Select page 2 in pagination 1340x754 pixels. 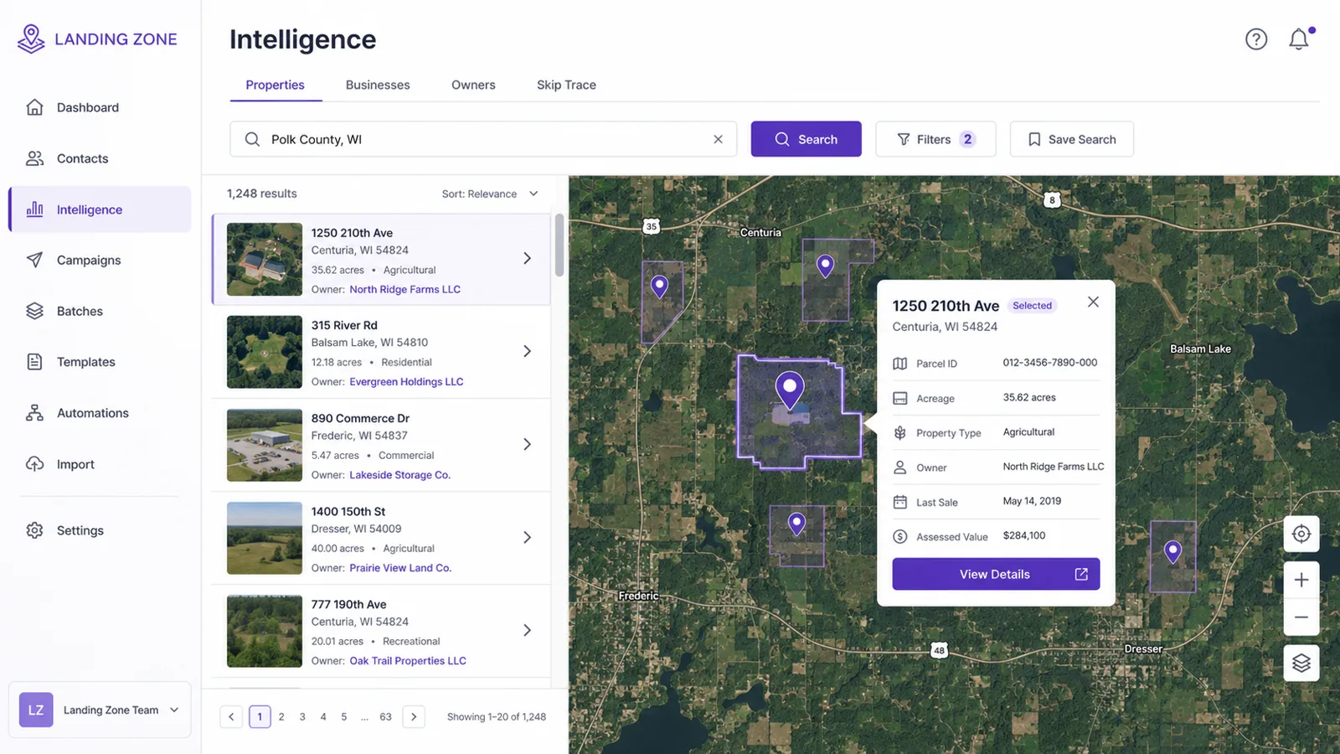pos(281,716)
